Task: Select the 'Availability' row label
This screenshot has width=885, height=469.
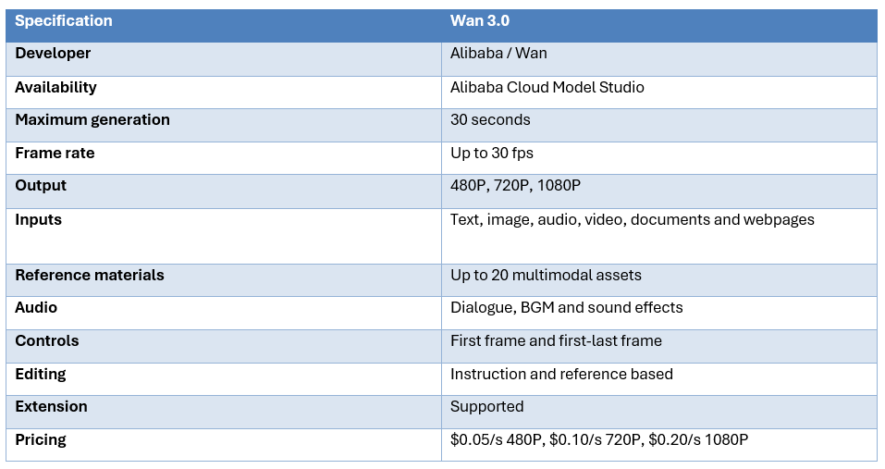Action: pos(55,87)
